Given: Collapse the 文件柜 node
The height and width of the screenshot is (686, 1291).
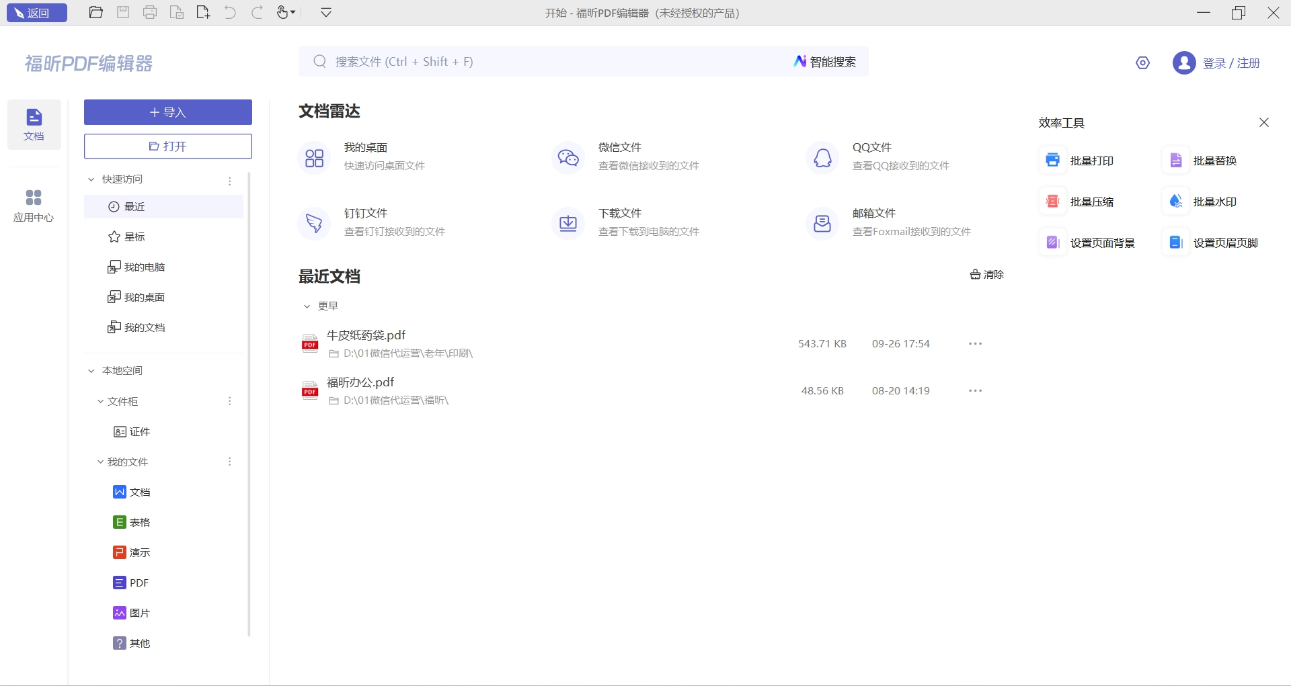Looking at the screenshot, I should tap(100, 401).
